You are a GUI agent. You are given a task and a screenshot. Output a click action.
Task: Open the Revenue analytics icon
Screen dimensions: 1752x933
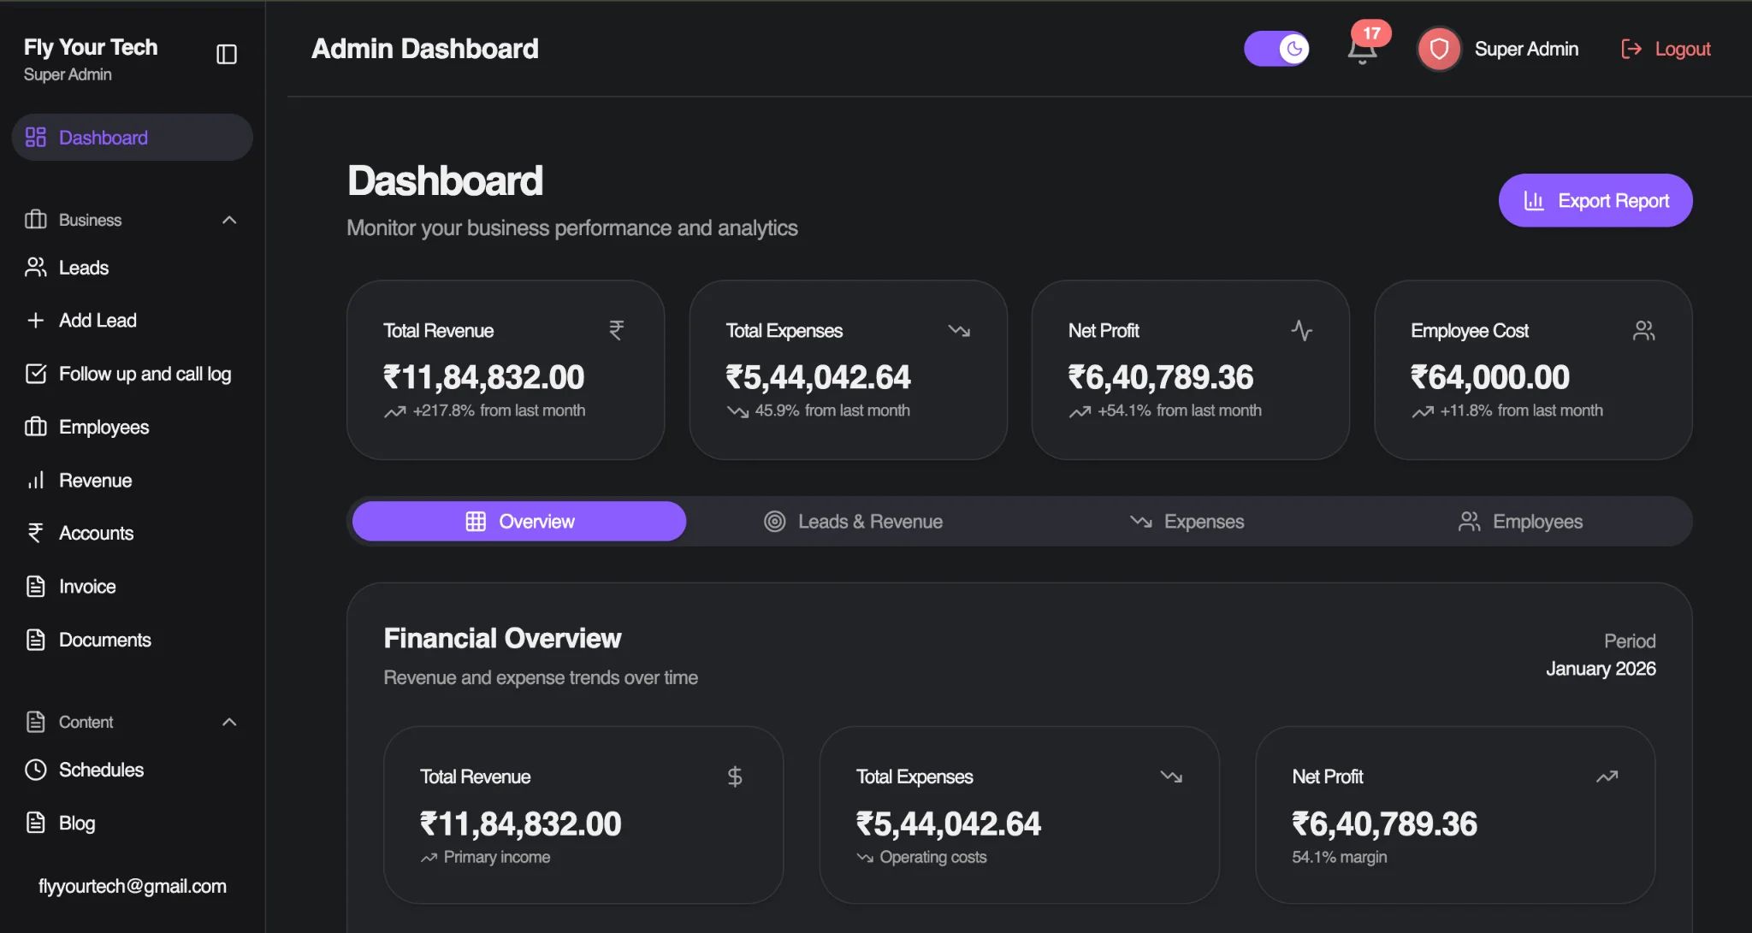click(x=35, y=480)
